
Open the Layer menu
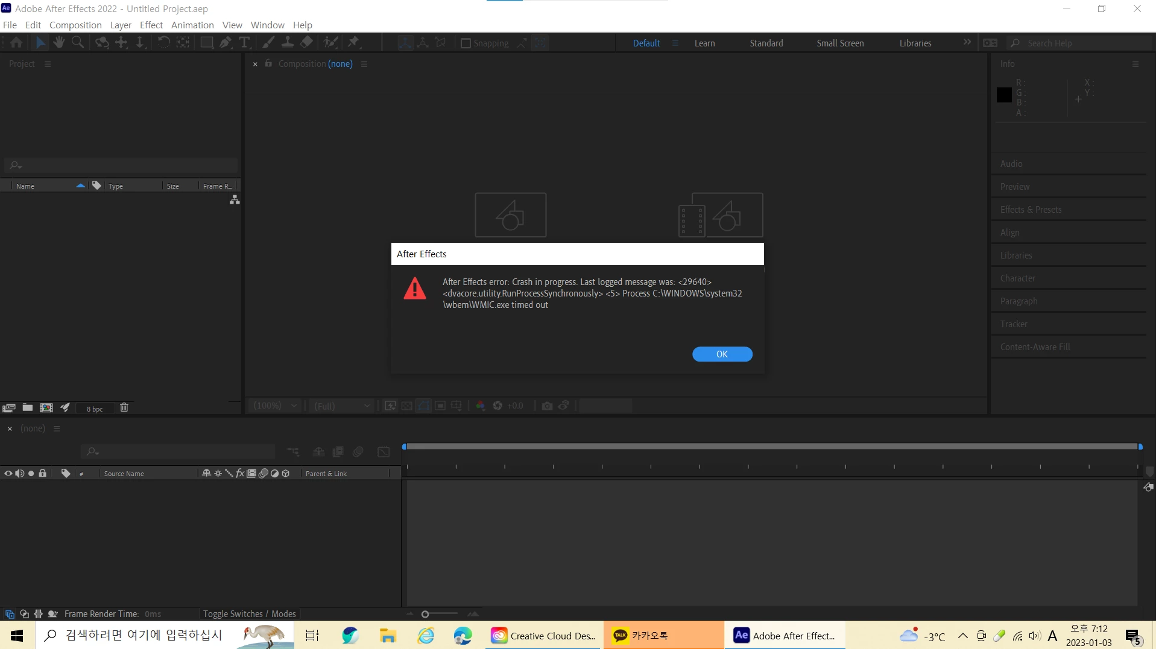click(x=121, y=25)
